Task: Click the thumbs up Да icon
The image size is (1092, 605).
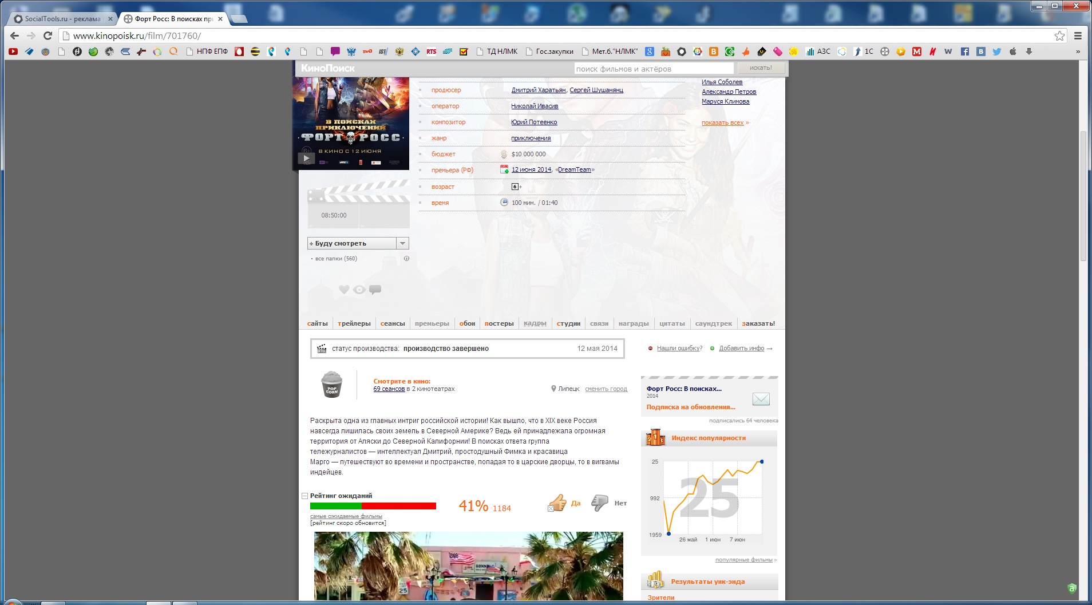Action: coord(557,503)
